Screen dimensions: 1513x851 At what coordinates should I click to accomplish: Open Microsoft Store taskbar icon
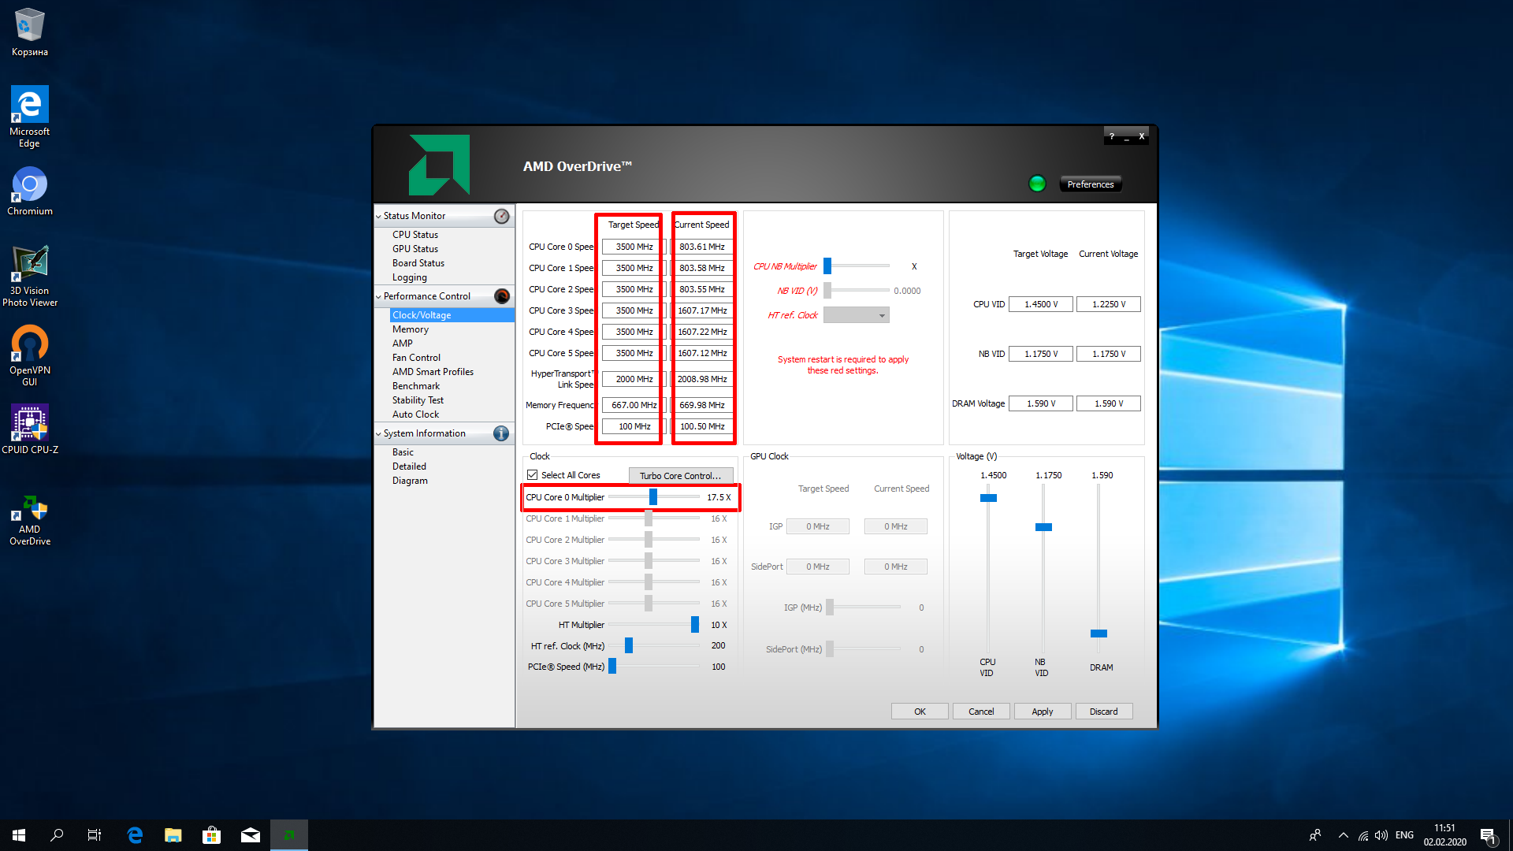click(x=211, y=835)
